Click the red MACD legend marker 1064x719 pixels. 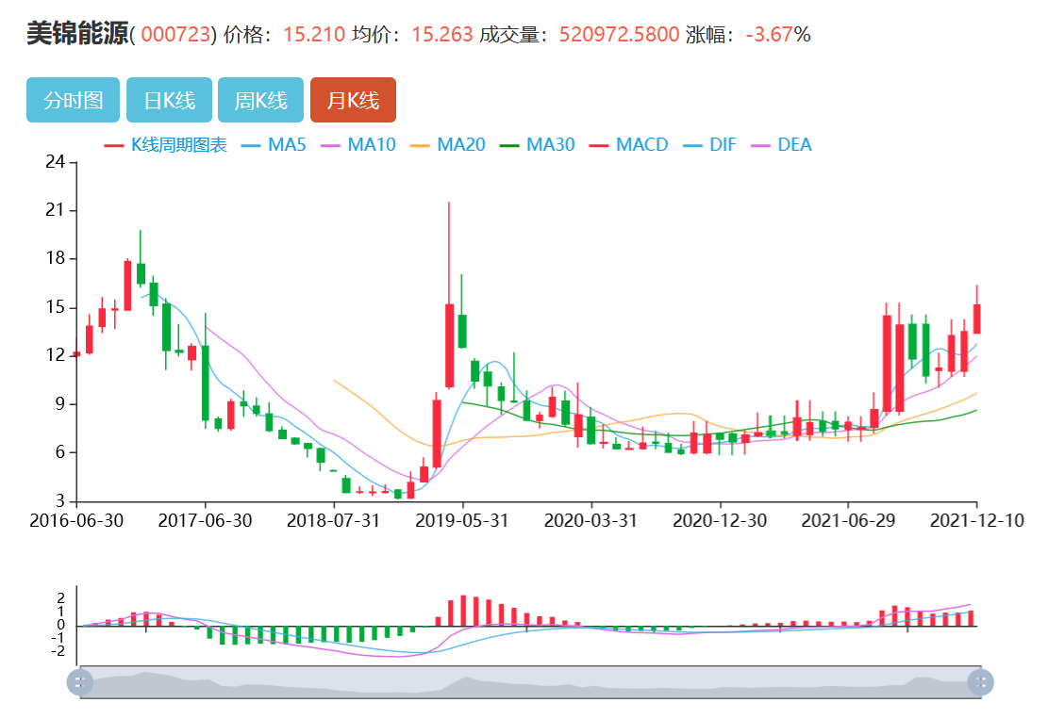(x=599, y=145)
